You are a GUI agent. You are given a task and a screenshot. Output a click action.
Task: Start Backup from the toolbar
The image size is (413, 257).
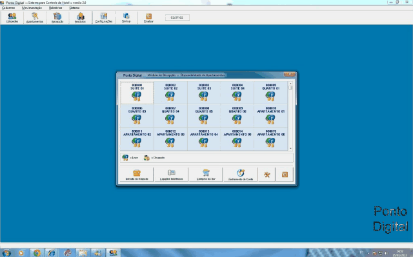126,17
